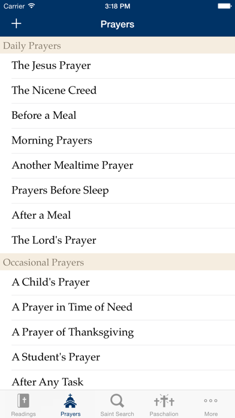Select A Prayer in Time of Need
The width and height of the screenshot is (235, 418).
click(x=117, y=307)
